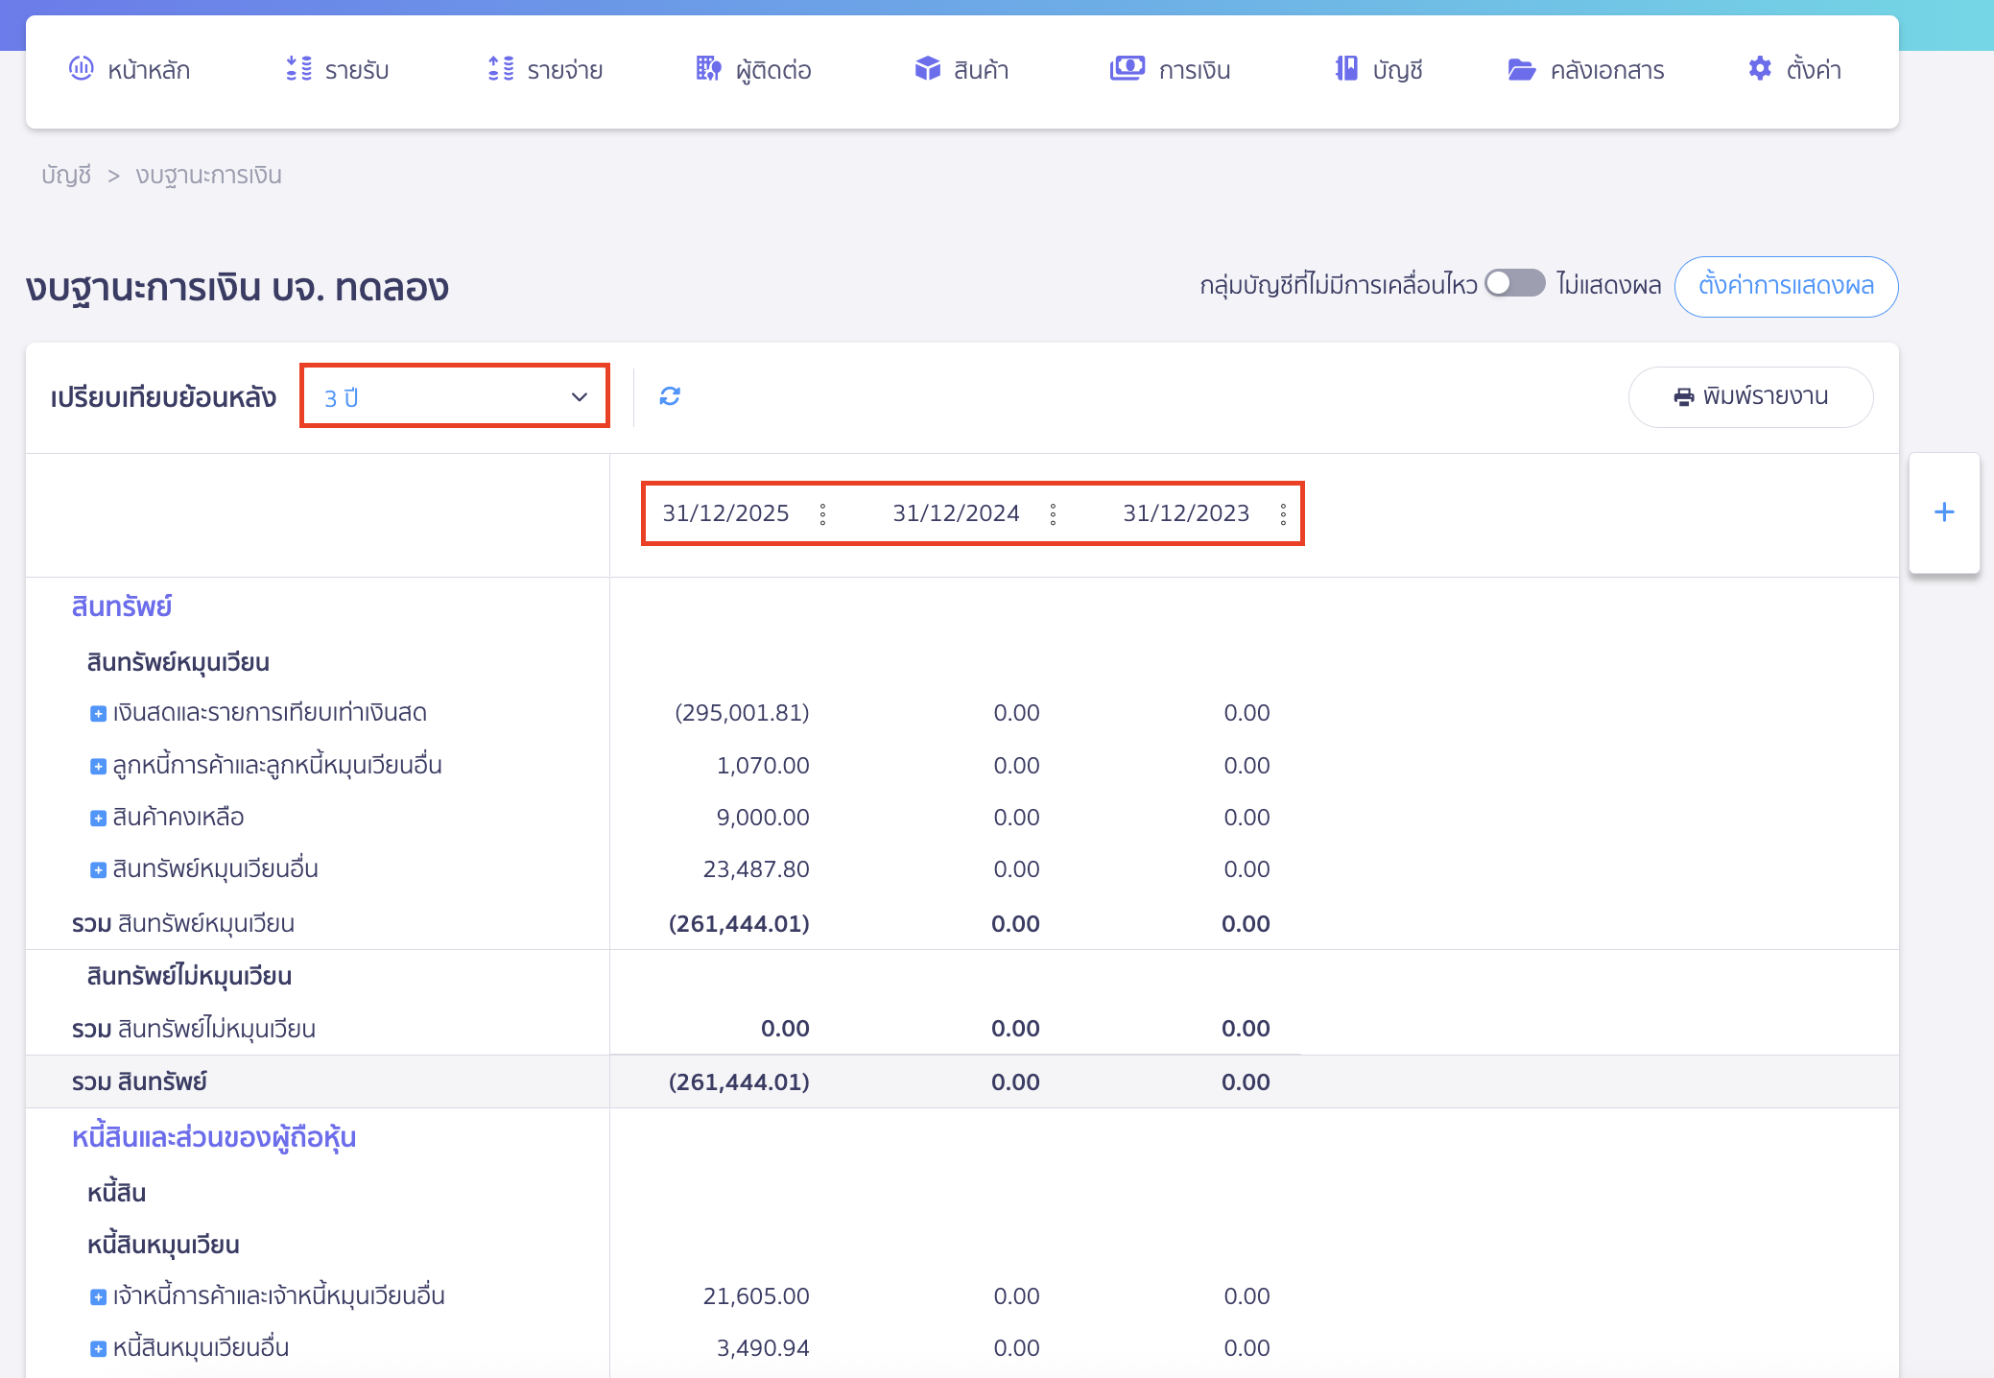Expand เจ้าหนี้การค้าและเจ้าหนี้หมุนเวียนอื่น row
Image resolution: width=1994 pixels, height=1378 pixels.
(x=98, y=1296)
